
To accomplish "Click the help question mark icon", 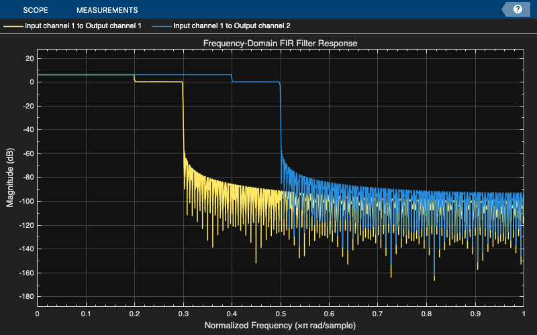I will (x=518, y=9).
